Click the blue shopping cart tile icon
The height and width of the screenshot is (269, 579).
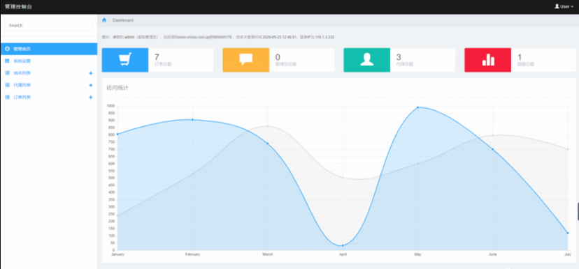pyautogui.click(x=125, y=60)
